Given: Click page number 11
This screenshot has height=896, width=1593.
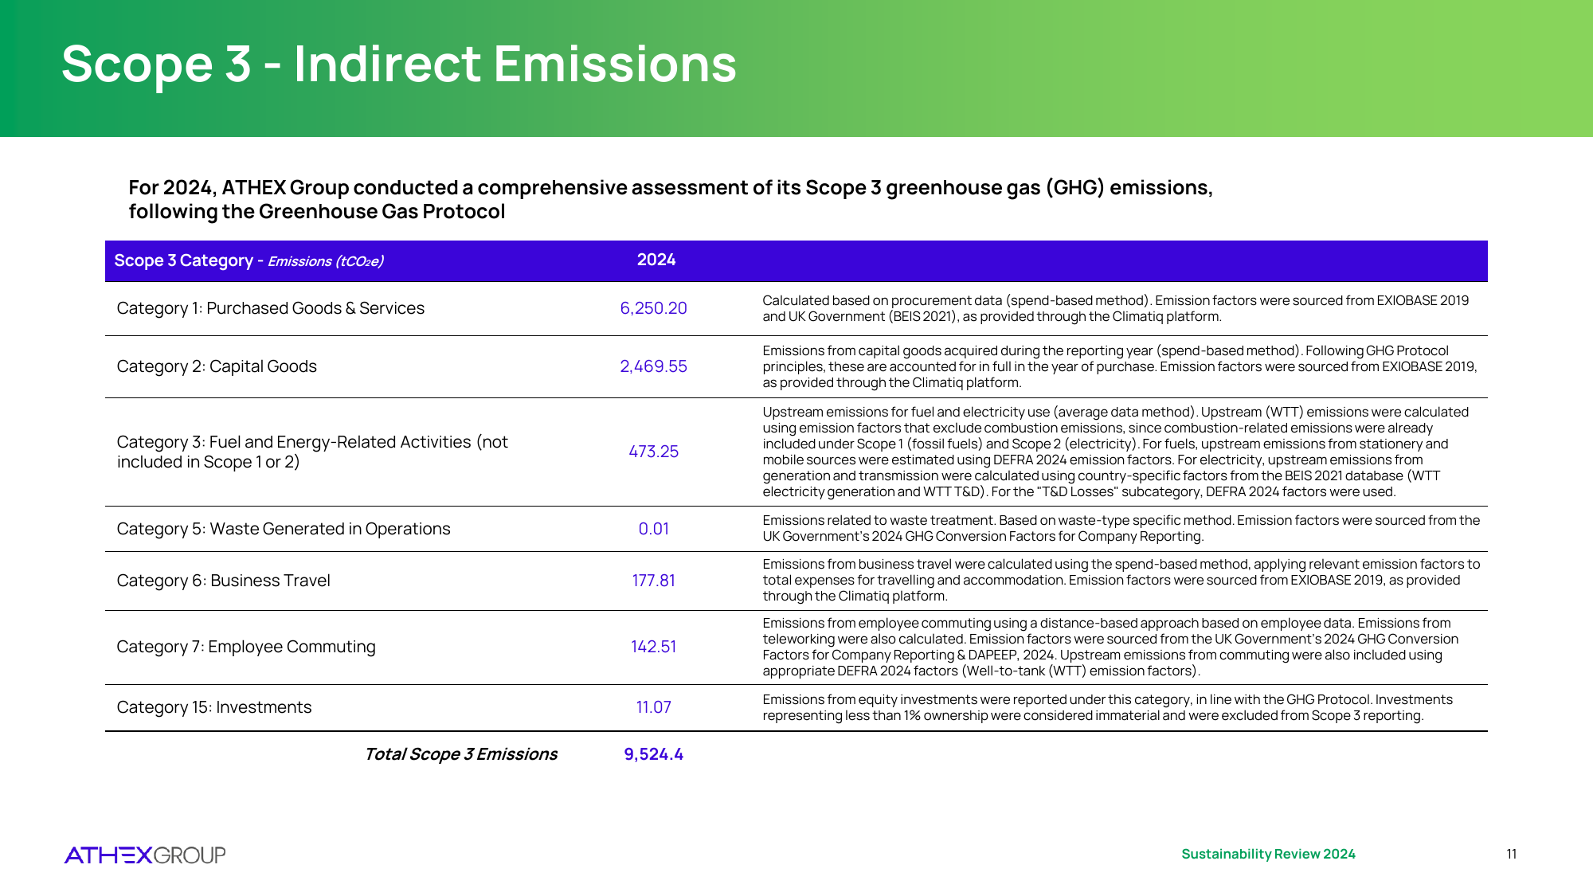Looking at the screenshot, I should [1511, 854].
